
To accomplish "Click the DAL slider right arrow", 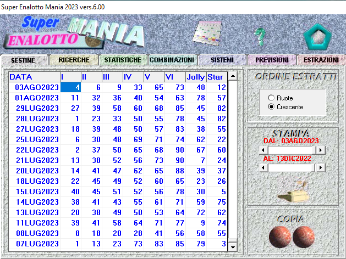I will click(321, 150).
